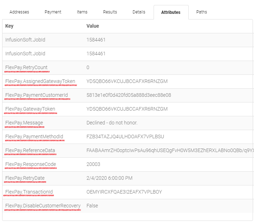Click the FlexPay.RetryDate key
The height and width of the screenshot is (223, 254).
point(25,178)
